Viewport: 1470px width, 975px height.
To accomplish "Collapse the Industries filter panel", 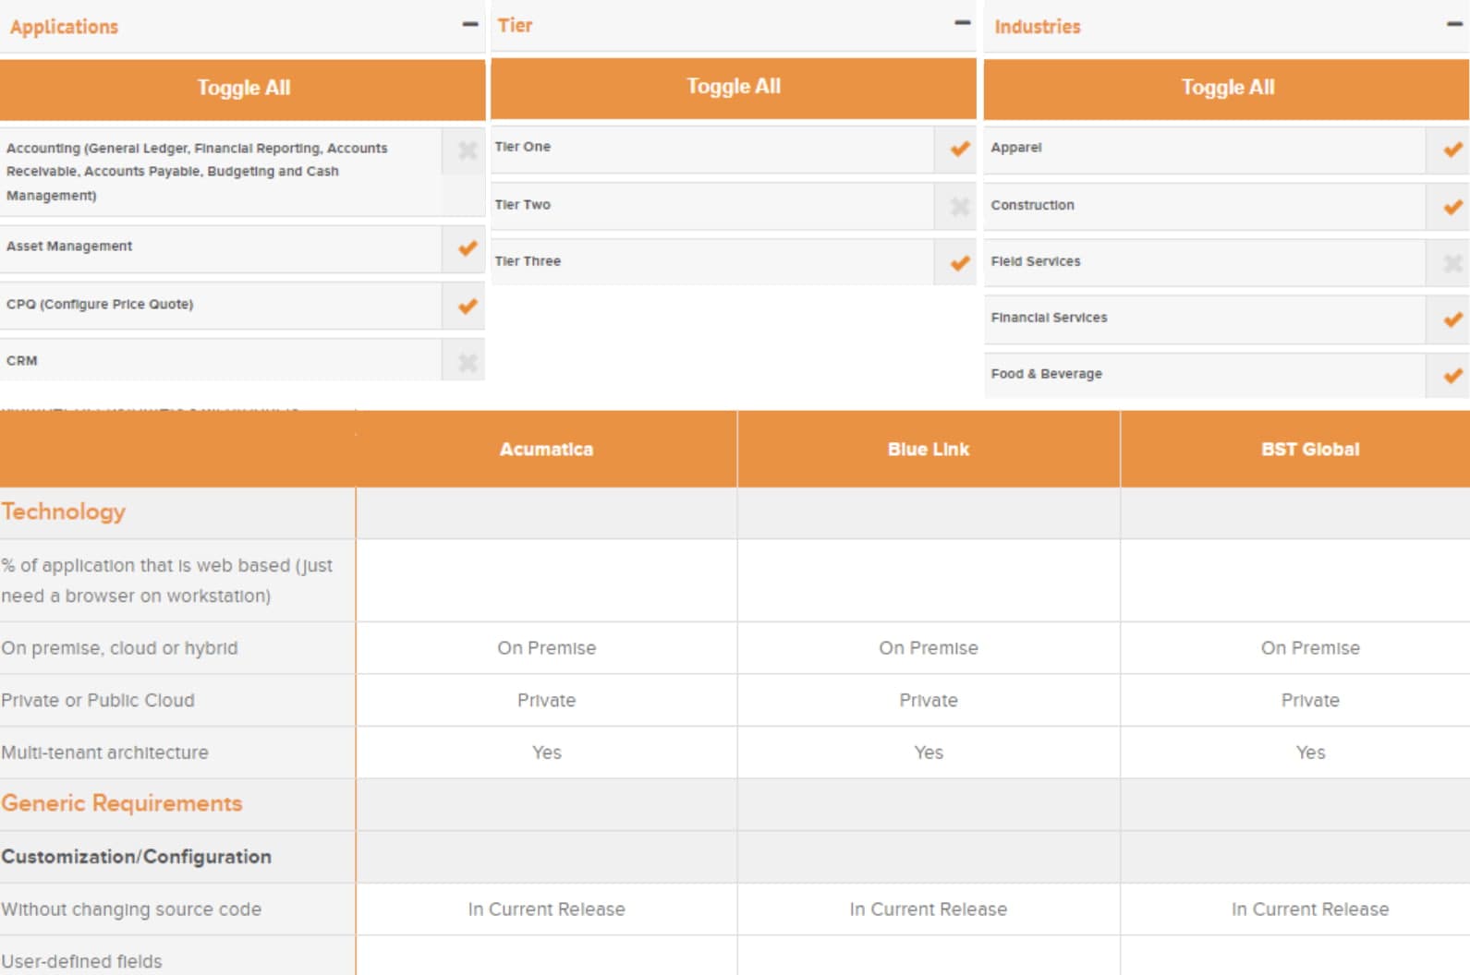I will click(x=1453, y=25).
